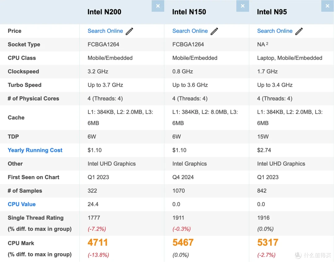
Task: Click the pencil edit icon for Intel N95 price
Action: [x=299, y=31]
